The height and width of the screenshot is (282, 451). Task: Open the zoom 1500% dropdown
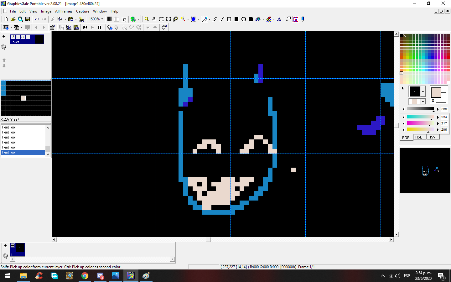click(x=102, y=19)
